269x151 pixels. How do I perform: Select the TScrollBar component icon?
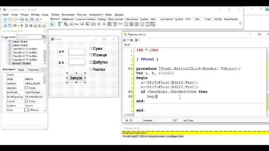[x=121, y=24]
